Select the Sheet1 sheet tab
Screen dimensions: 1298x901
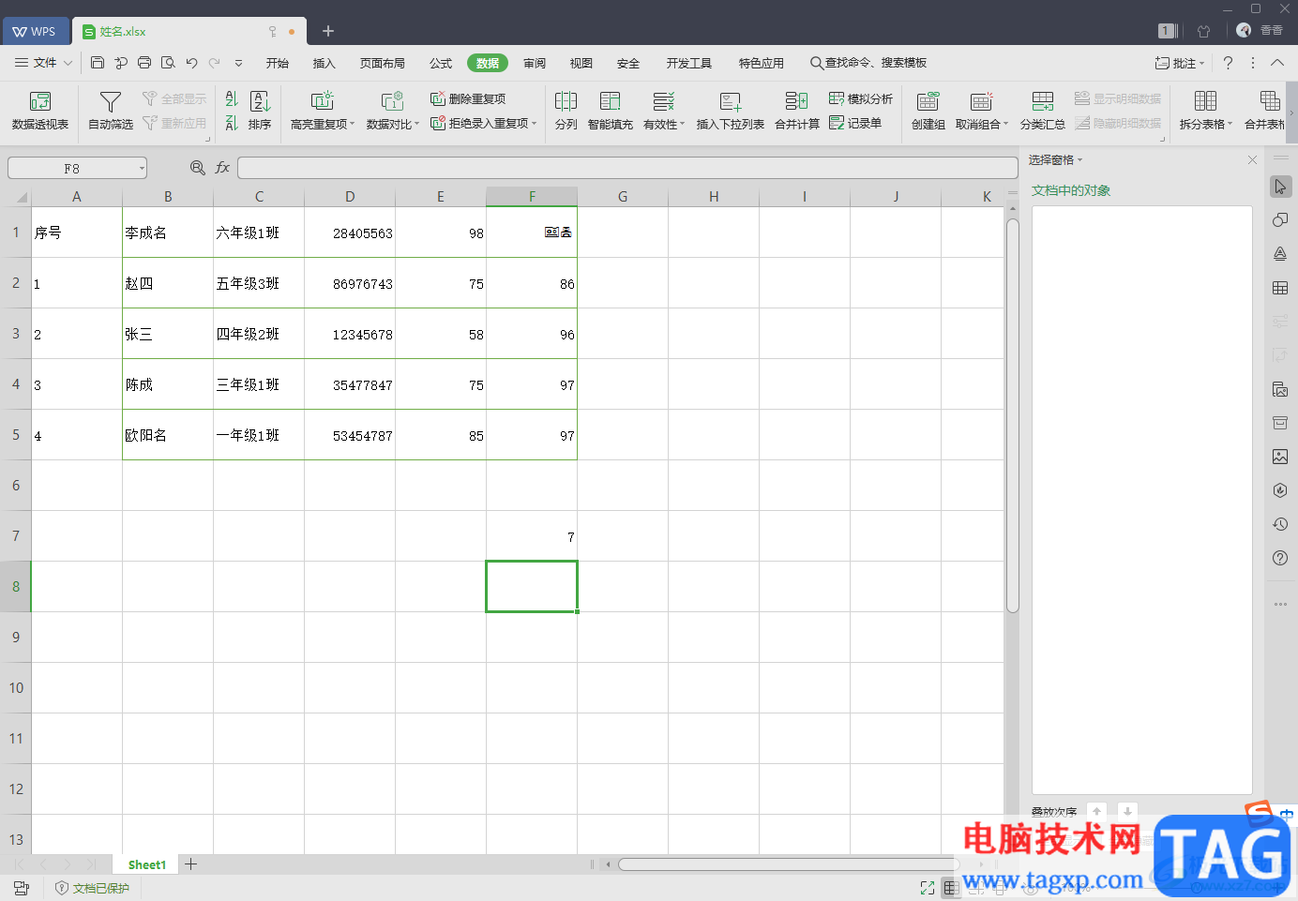click(147, 864)
